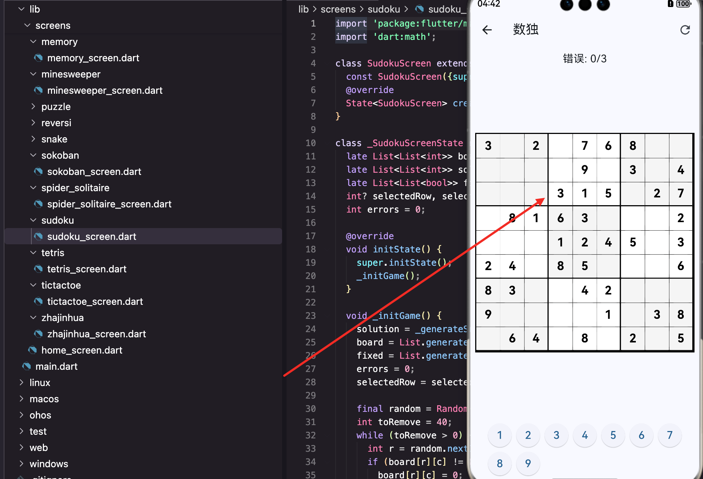703x479 pixels.
Task: Tap number 2 on Sudoku keypad
Action: [x=528, y=435]
